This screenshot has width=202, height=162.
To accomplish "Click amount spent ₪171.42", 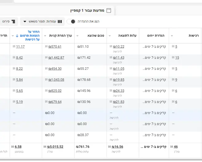I will point(84,58).
